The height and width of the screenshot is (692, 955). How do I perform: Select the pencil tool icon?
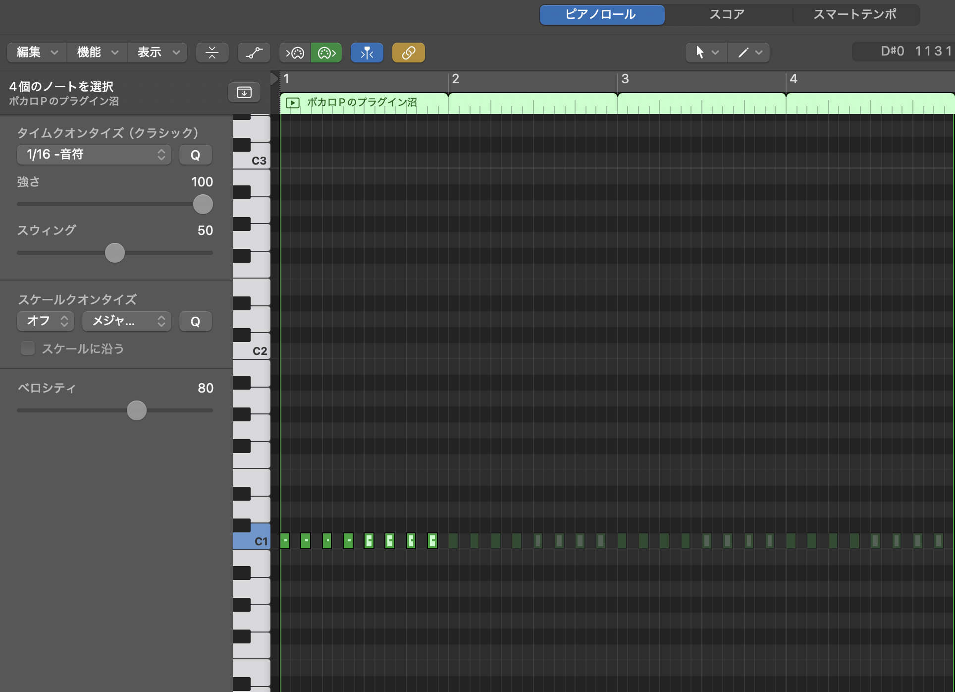743,52
